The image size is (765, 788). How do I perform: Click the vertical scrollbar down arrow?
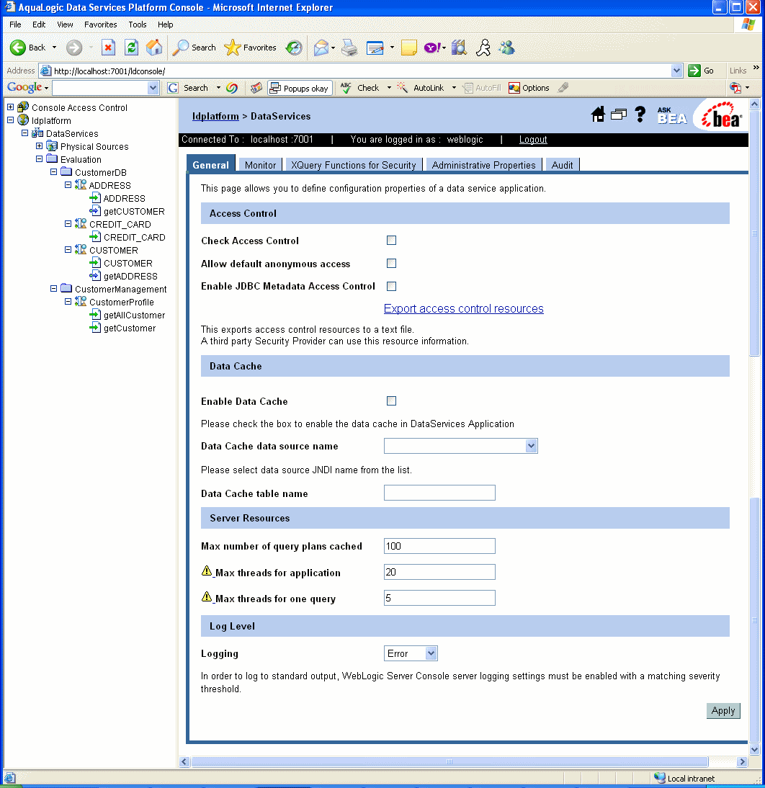[754, 749]
